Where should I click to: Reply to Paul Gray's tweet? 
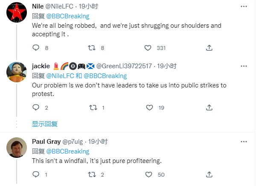[36, 174]
